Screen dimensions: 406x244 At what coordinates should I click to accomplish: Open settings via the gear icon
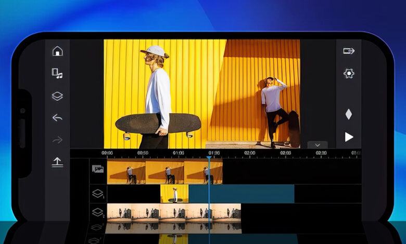pyautogui.click(x=349, y=73)
